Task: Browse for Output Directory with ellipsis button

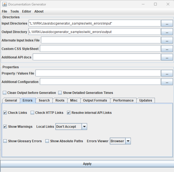Action: [x=167, y=32]
